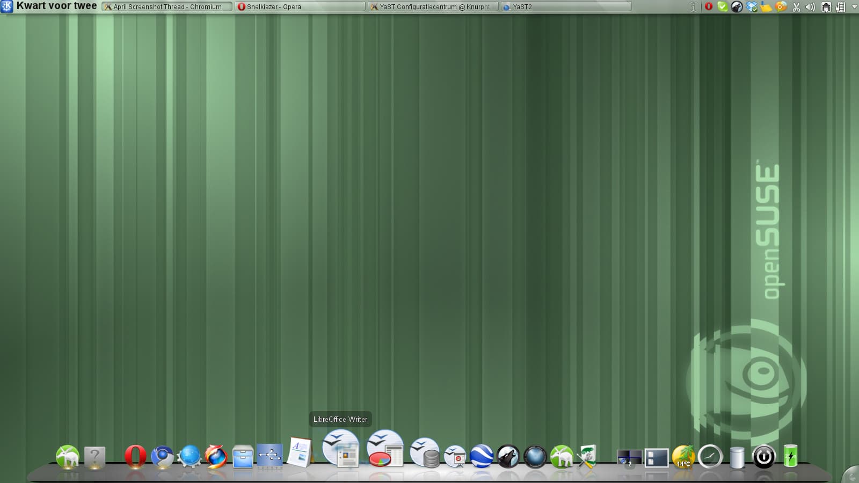
Task: Launch Chromium from the dock
Action: (162, 457)
